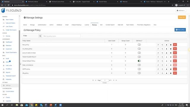Switch to the Authentication tab
The height and width of the screenshot is (107, 190).
tap(42, 25)
